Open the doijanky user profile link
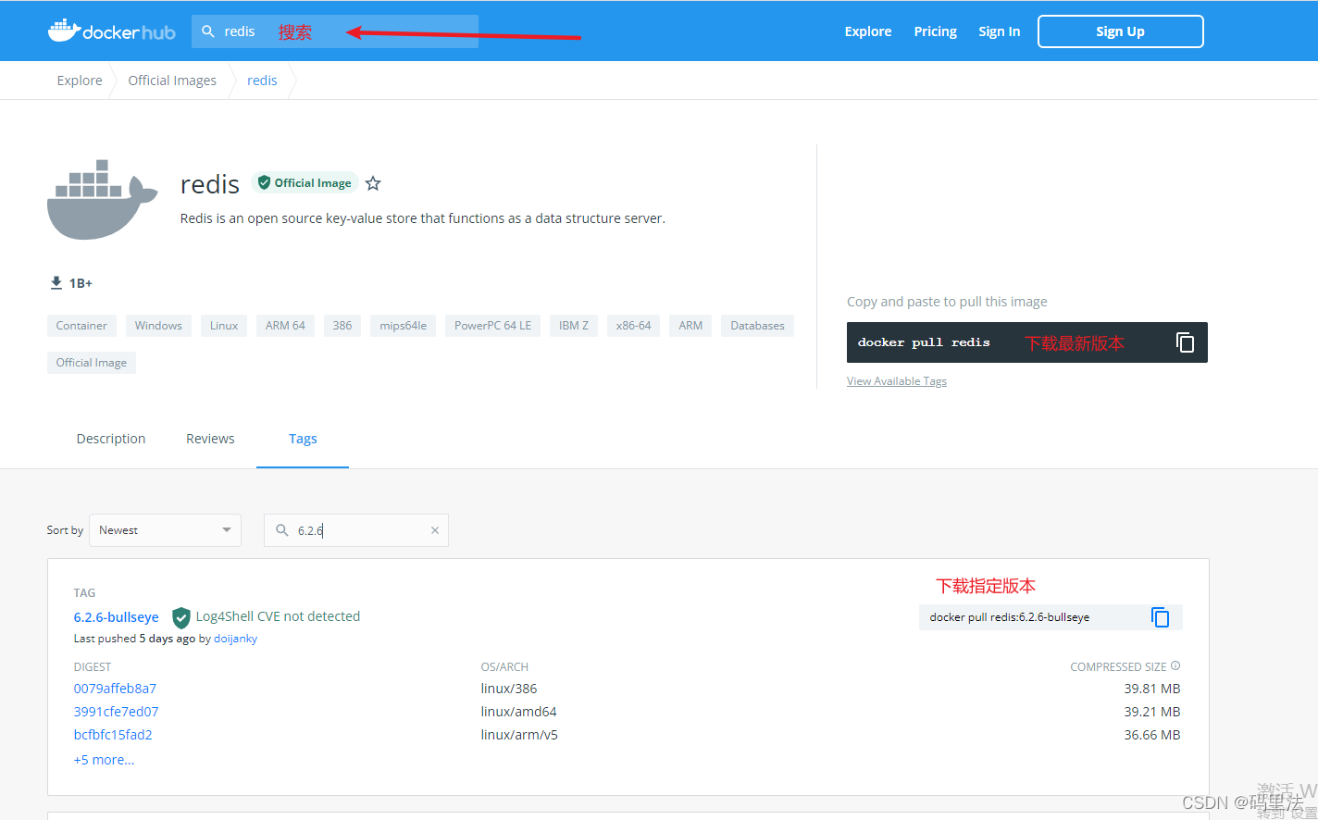This screenshot has width=1318, height=820. pyautogui.click(x=236, y=639)
